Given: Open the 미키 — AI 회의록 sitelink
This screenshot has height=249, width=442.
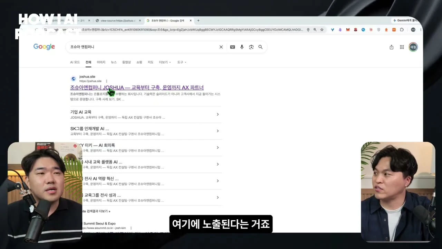Looking at the screenshot, I should pos(99,145).
